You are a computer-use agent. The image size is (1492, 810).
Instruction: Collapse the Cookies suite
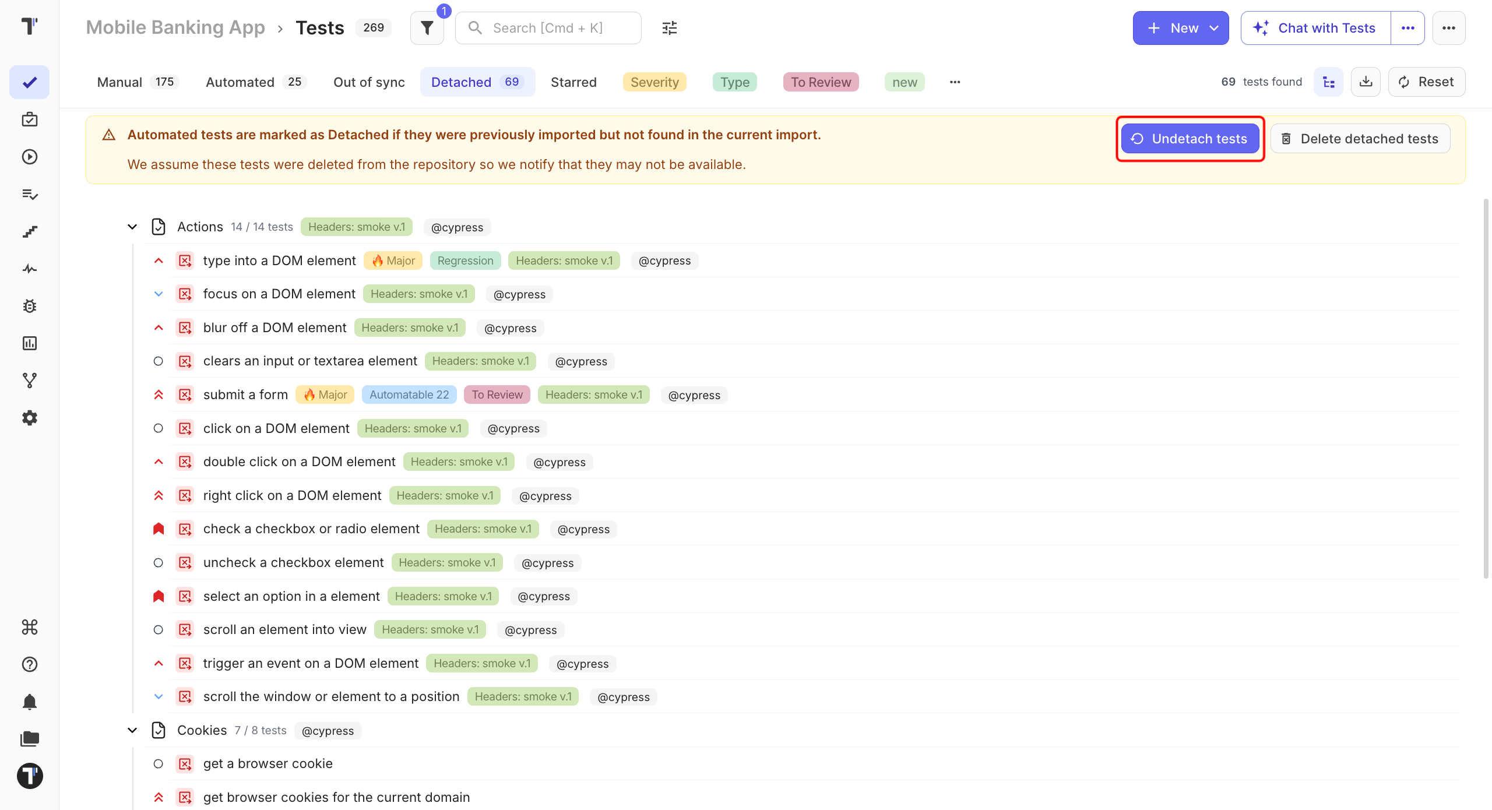click(132, 730)
